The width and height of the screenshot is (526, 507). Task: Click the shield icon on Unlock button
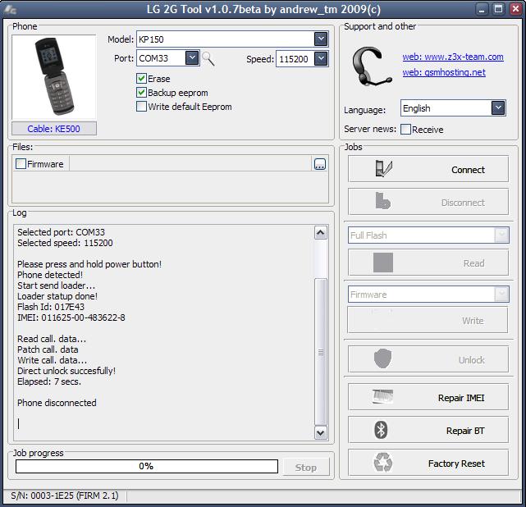pyautogui.click(x=382, y=359)
